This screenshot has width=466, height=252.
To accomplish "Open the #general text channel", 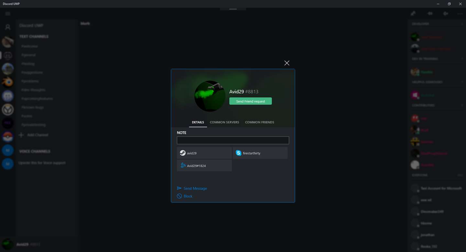I will point(28,55).
